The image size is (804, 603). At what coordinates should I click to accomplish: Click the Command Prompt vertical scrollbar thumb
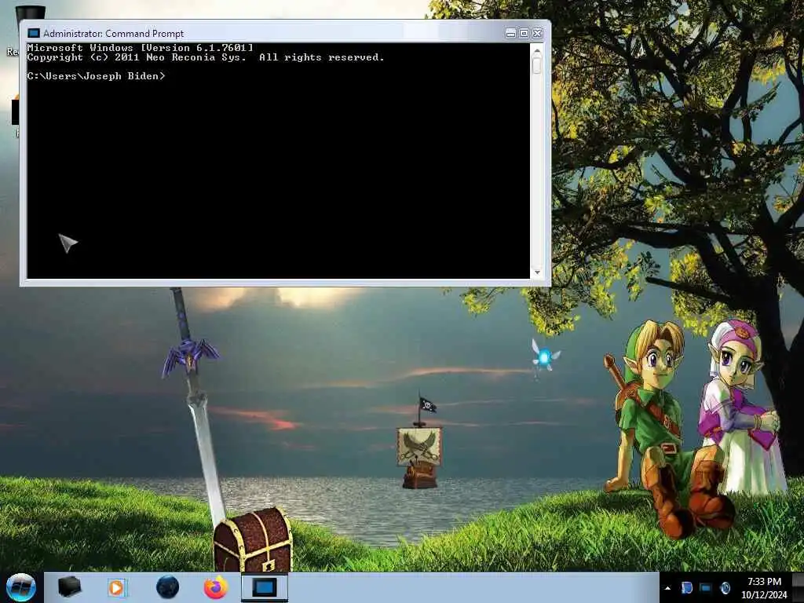coord(537,66)
